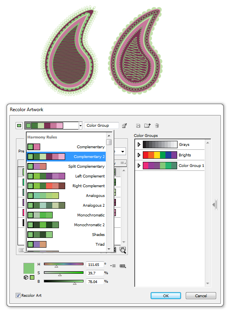231x312 pixels.
Task: Click the Cancel button
Action: pyautogui.click(x=201, y=296)
